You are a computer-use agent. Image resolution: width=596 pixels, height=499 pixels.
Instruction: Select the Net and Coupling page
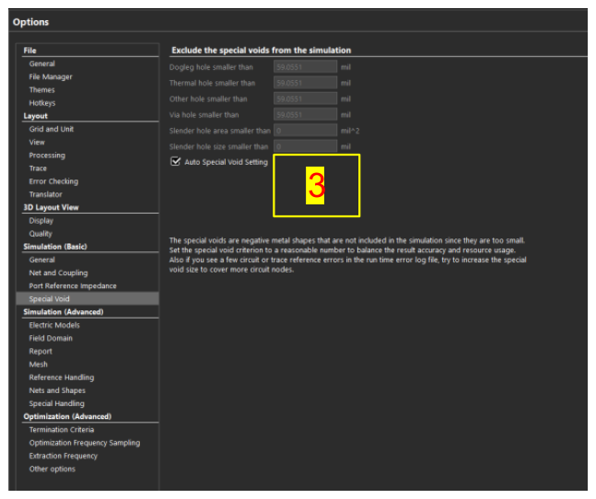coord(59,273)
